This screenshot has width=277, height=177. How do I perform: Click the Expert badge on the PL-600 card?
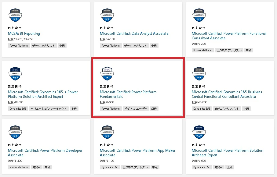199,132
